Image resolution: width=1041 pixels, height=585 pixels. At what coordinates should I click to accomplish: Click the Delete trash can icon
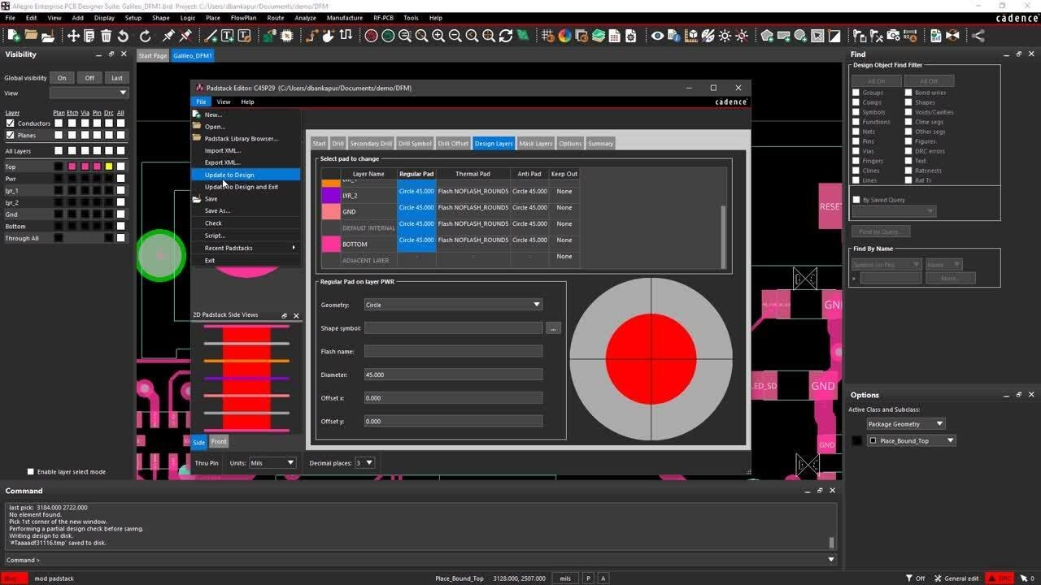click(x=106, y=36)
